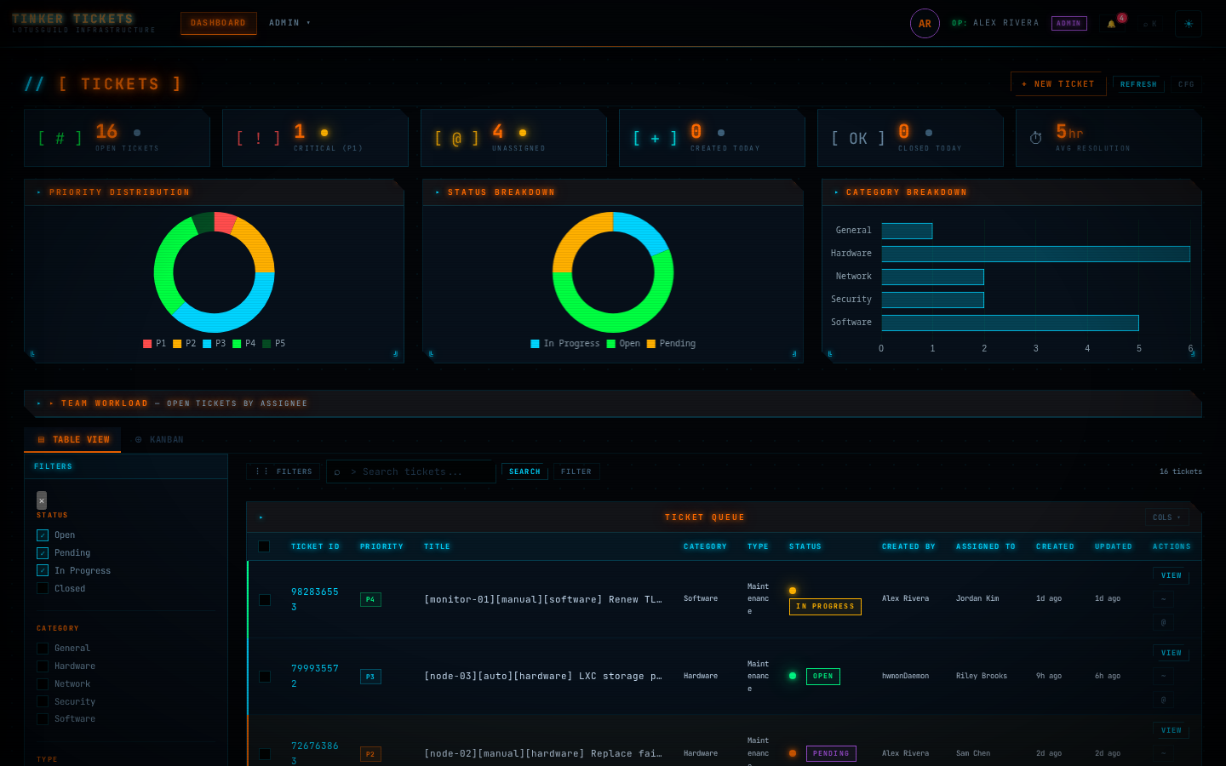This screenshot has width=1226, height=766.
Task: Click the ADMIN role badge
Action: (x=1069, y=24)
